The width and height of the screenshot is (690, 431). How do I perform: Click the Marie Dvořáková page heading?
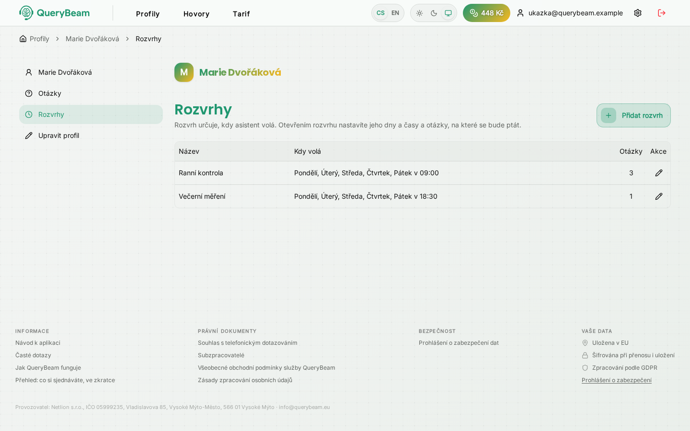point(240,72)
